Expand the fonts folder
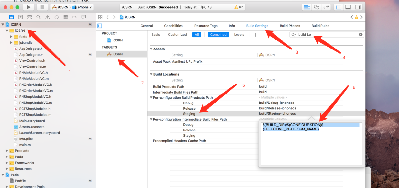 [x=11, y=37]
